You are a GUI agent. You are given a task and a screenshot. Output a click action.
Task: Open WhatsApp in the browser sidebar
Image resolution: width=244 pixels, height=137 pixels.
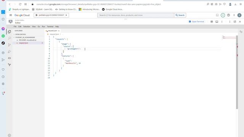point(3,36)
